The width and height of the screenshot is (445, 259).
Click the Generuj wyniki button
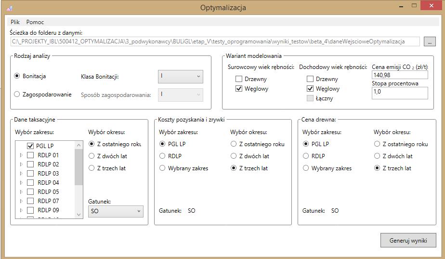(408, 241)
